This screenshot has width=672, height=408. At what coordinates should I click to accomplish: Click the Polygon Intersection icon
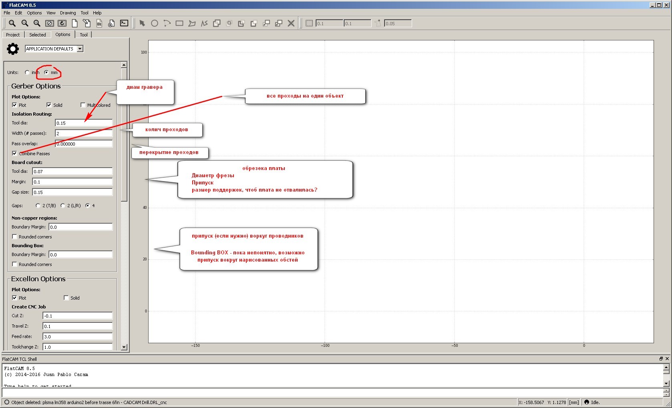click(x=229, y=23)
